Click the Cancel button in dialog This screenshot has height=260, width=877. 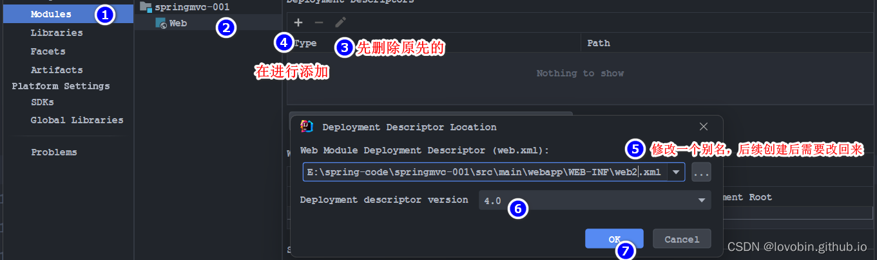pyautogui.click(x=682, y=239)
